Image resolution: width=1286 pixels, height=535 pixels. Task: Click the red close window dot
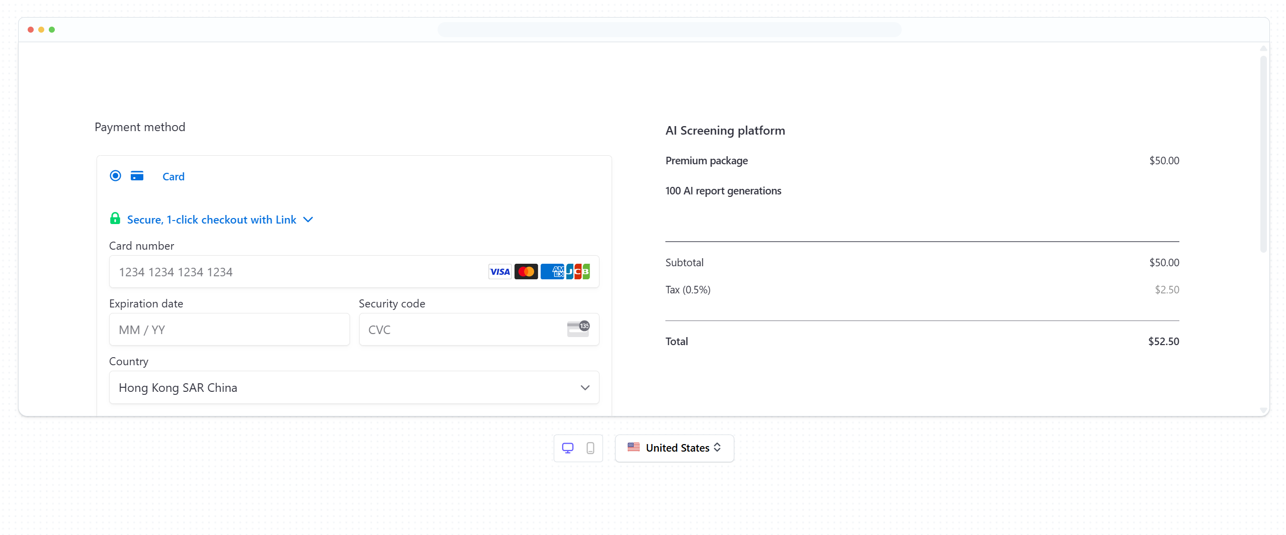point(31,30)
